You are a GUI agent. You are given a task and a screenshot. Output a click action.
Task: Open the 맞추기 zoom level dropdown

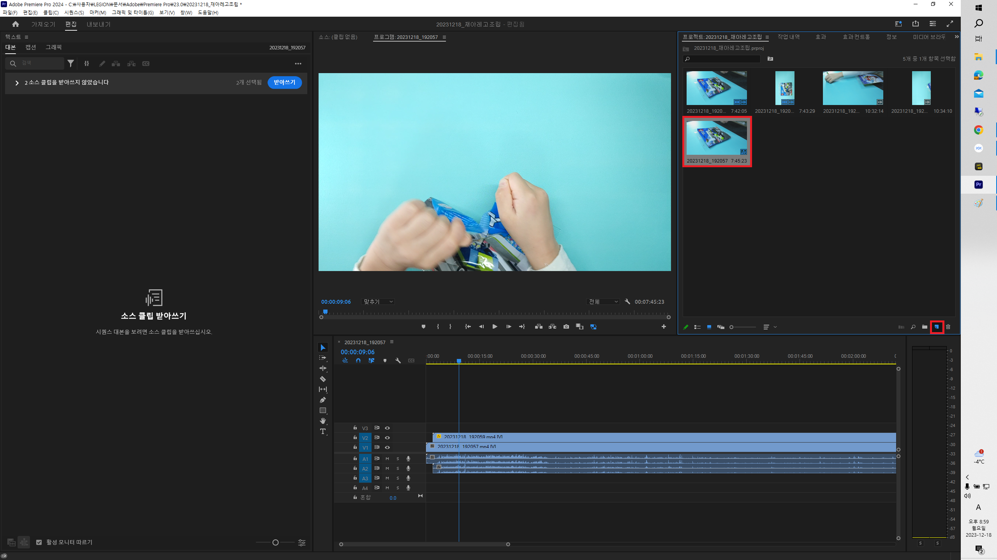(x=378, y=302)
